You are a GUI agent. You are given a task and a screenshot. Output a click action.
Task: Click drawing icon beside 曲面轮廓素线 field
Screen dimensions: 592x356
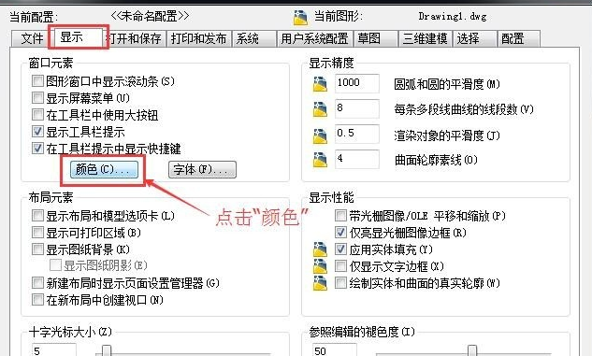point(320,160)
